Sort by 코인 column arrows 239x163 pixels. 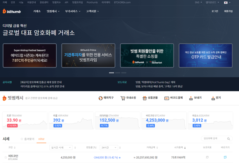pyautogui.click(x=15, y=147)
